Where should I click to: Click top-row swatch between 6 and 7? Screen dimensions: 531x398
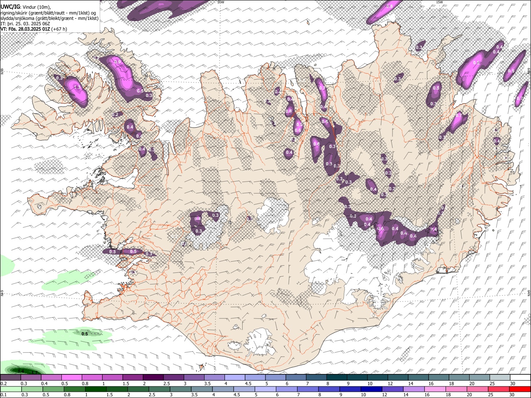point(295,378)
